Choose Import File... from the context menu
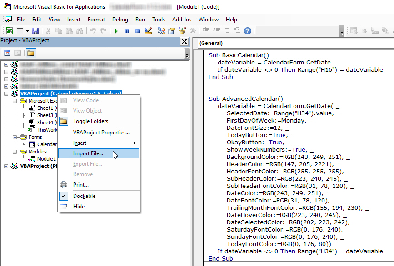This screenshot has width=394, height=266. 99,153
